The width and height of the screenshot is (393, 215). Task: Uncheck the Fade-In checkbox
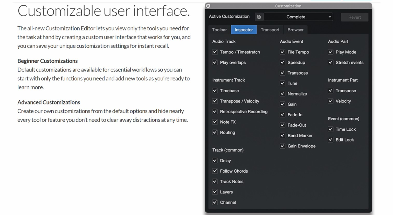pos(282,114)
